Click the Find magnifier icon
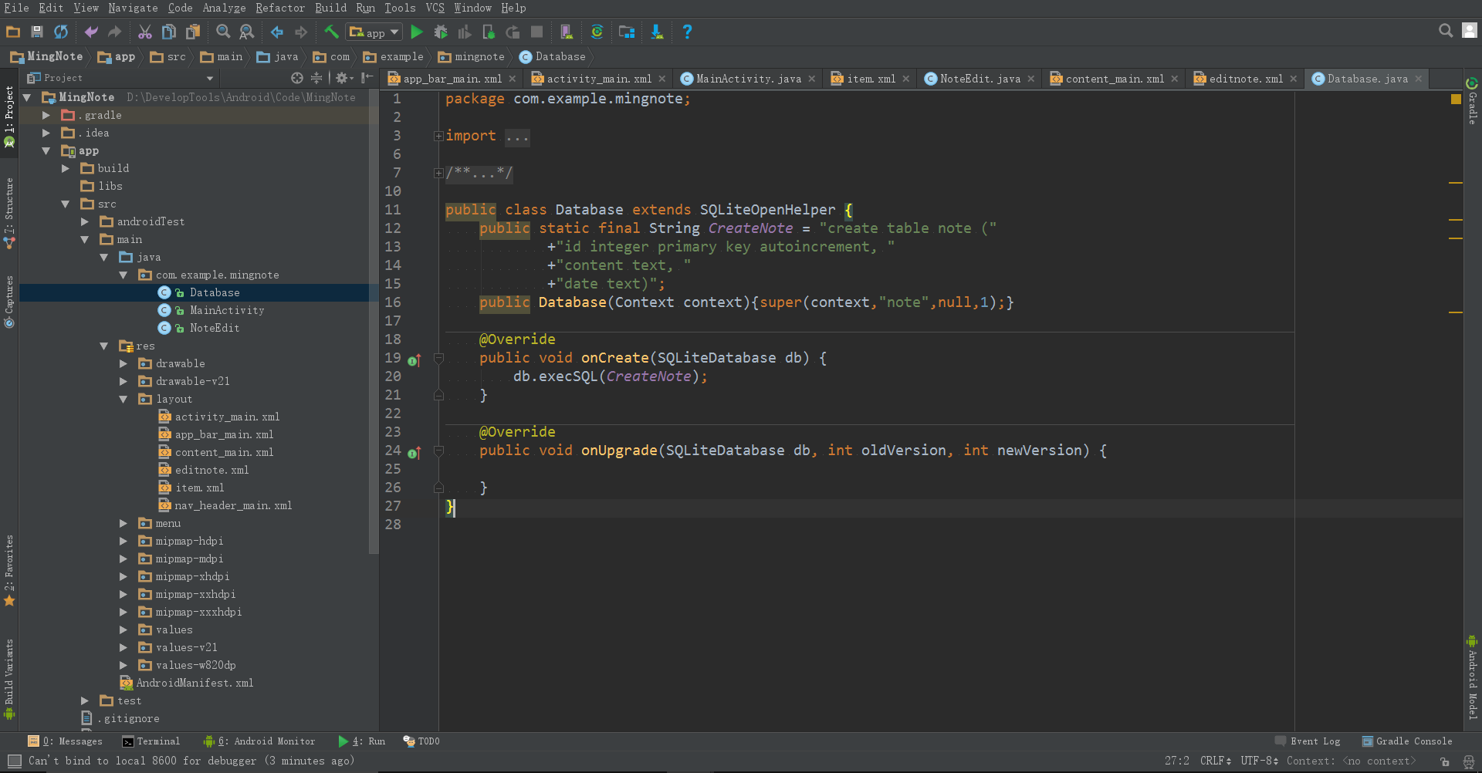Screen dimensions: 1482x773 (223, 32)
